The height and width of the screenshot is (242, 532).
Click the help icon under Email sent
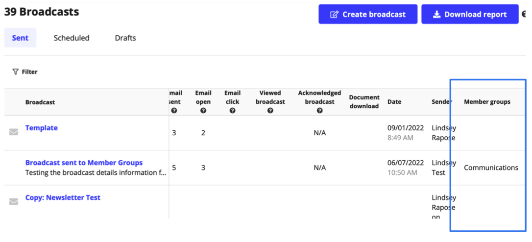tap(174, 111)
